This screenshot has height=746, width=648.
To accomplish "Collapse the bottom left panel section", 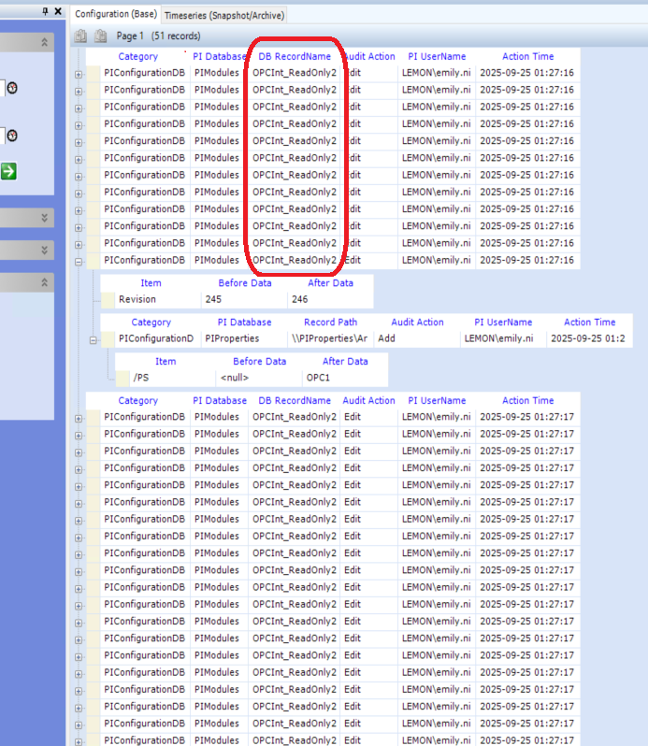I will 44,282.
